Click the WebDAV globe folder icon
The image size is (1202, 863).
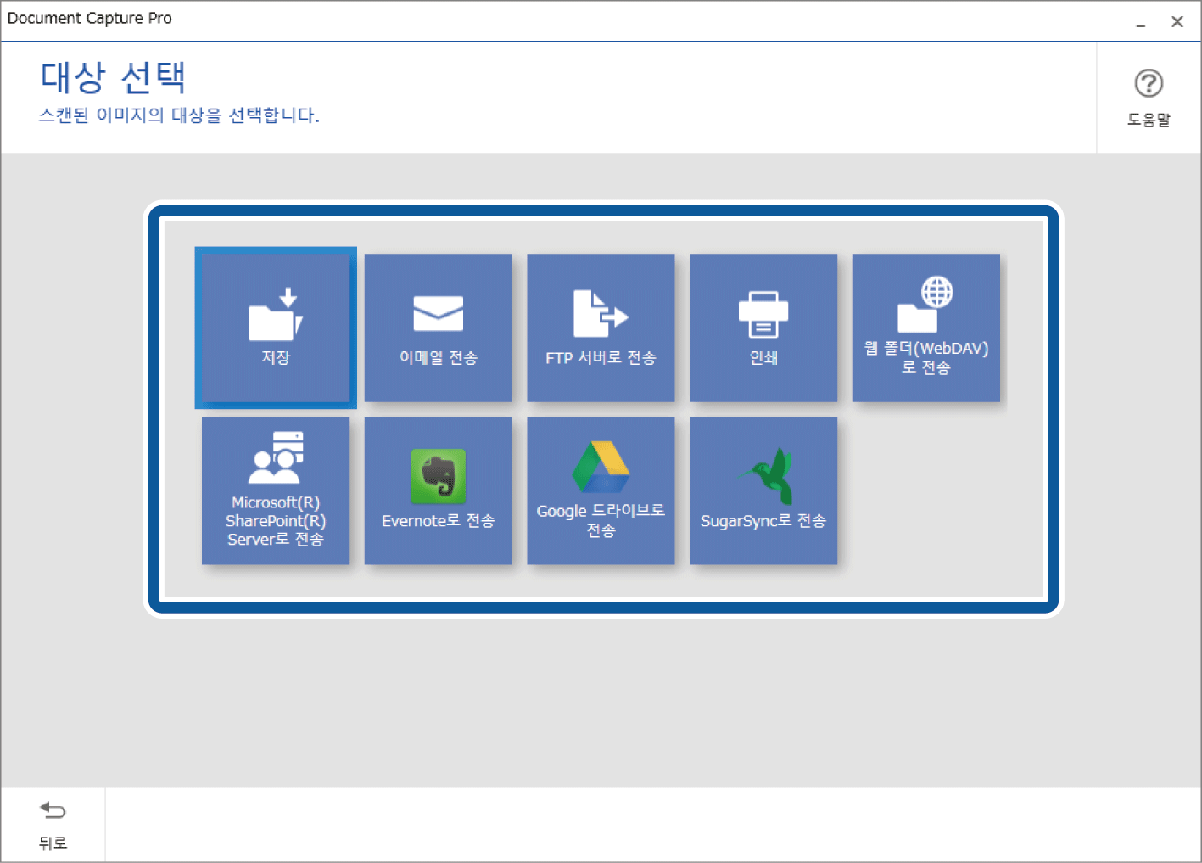(925, 305)
